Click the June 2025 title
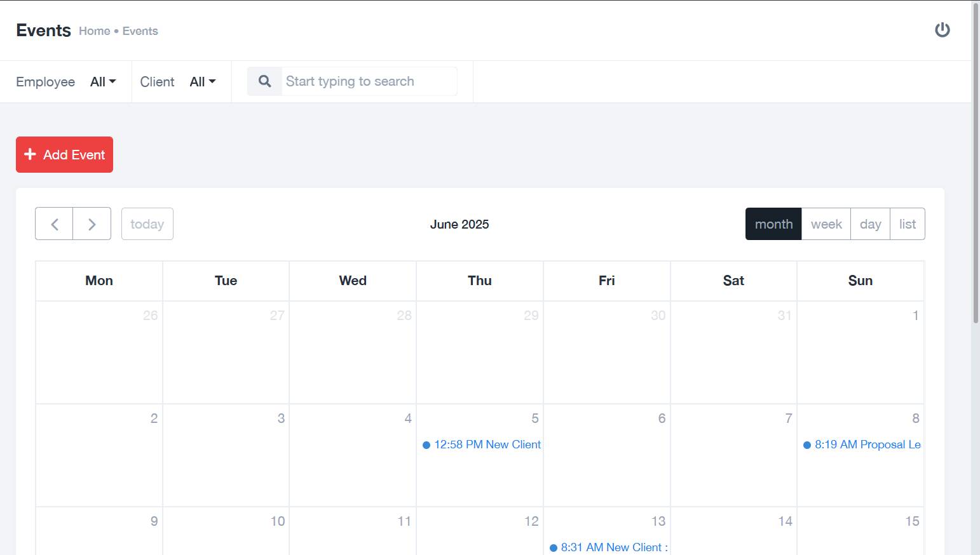The width and height of the screenshot is (980, 555). (x=459, y=224)
